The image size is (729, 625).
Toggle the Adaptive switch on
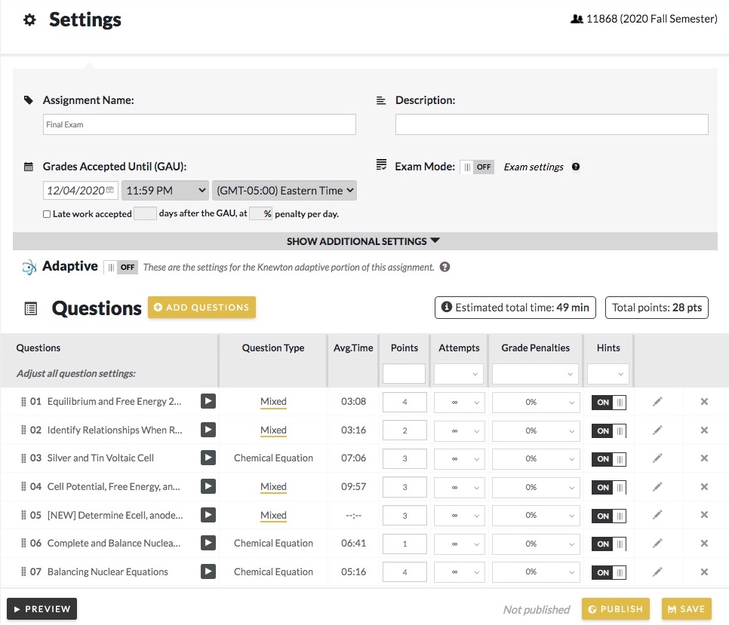point(121,268)
